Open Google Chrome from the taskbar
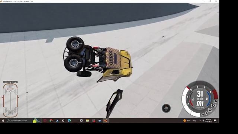Screen dimensions: 238x134 [x=51, y=121]
